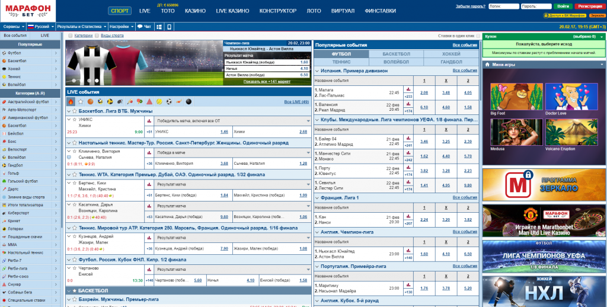
Task: Click the Хоккей puck icon in sidebar
Action: tap(4, 69)
